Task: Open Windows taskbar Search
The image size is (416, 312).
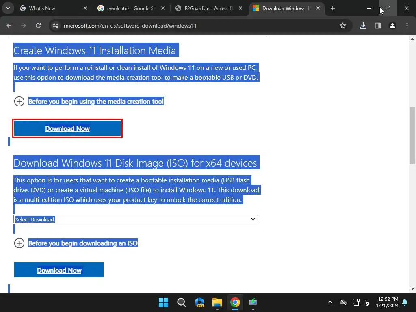Action: click(182, 302)
